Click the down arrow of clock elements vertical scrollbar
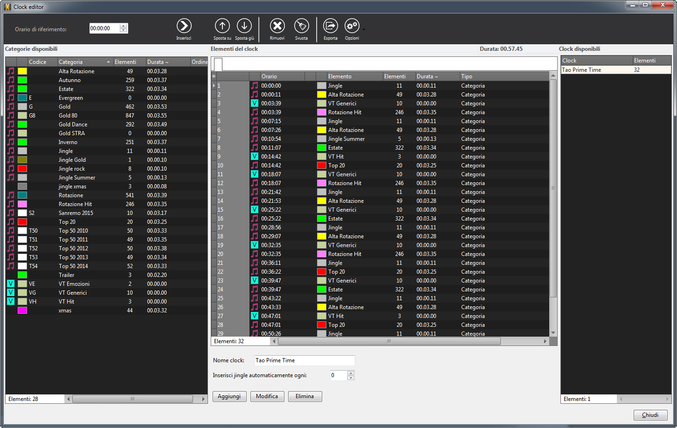Viewport: 677px width, 428px height. click(553, 333)
